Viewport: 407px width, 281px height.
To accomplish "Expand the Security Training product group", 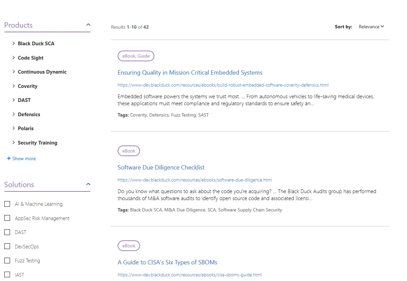I will pos(14,142).
